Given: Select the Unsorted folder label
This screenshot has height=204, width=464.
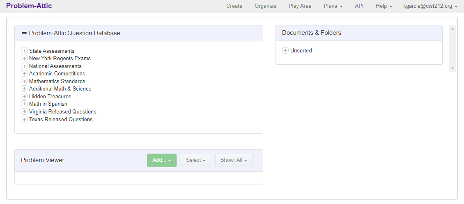Looking at the screenshot, I should tap(301, 50).
